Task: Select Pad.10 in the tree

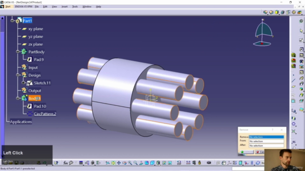Action: pos(40,106)
